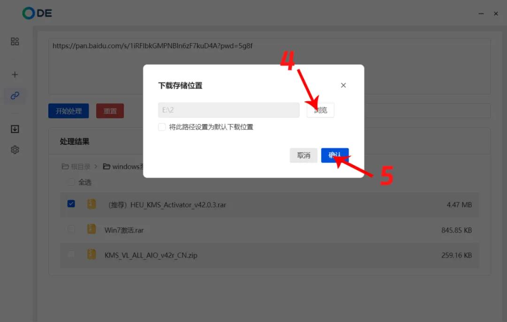Viewport: 507px width, 322px height.
Task: Uncheck the HEU_KMS_Activator_v42.0.3.rar checkbox
Action: click(71, 204)
